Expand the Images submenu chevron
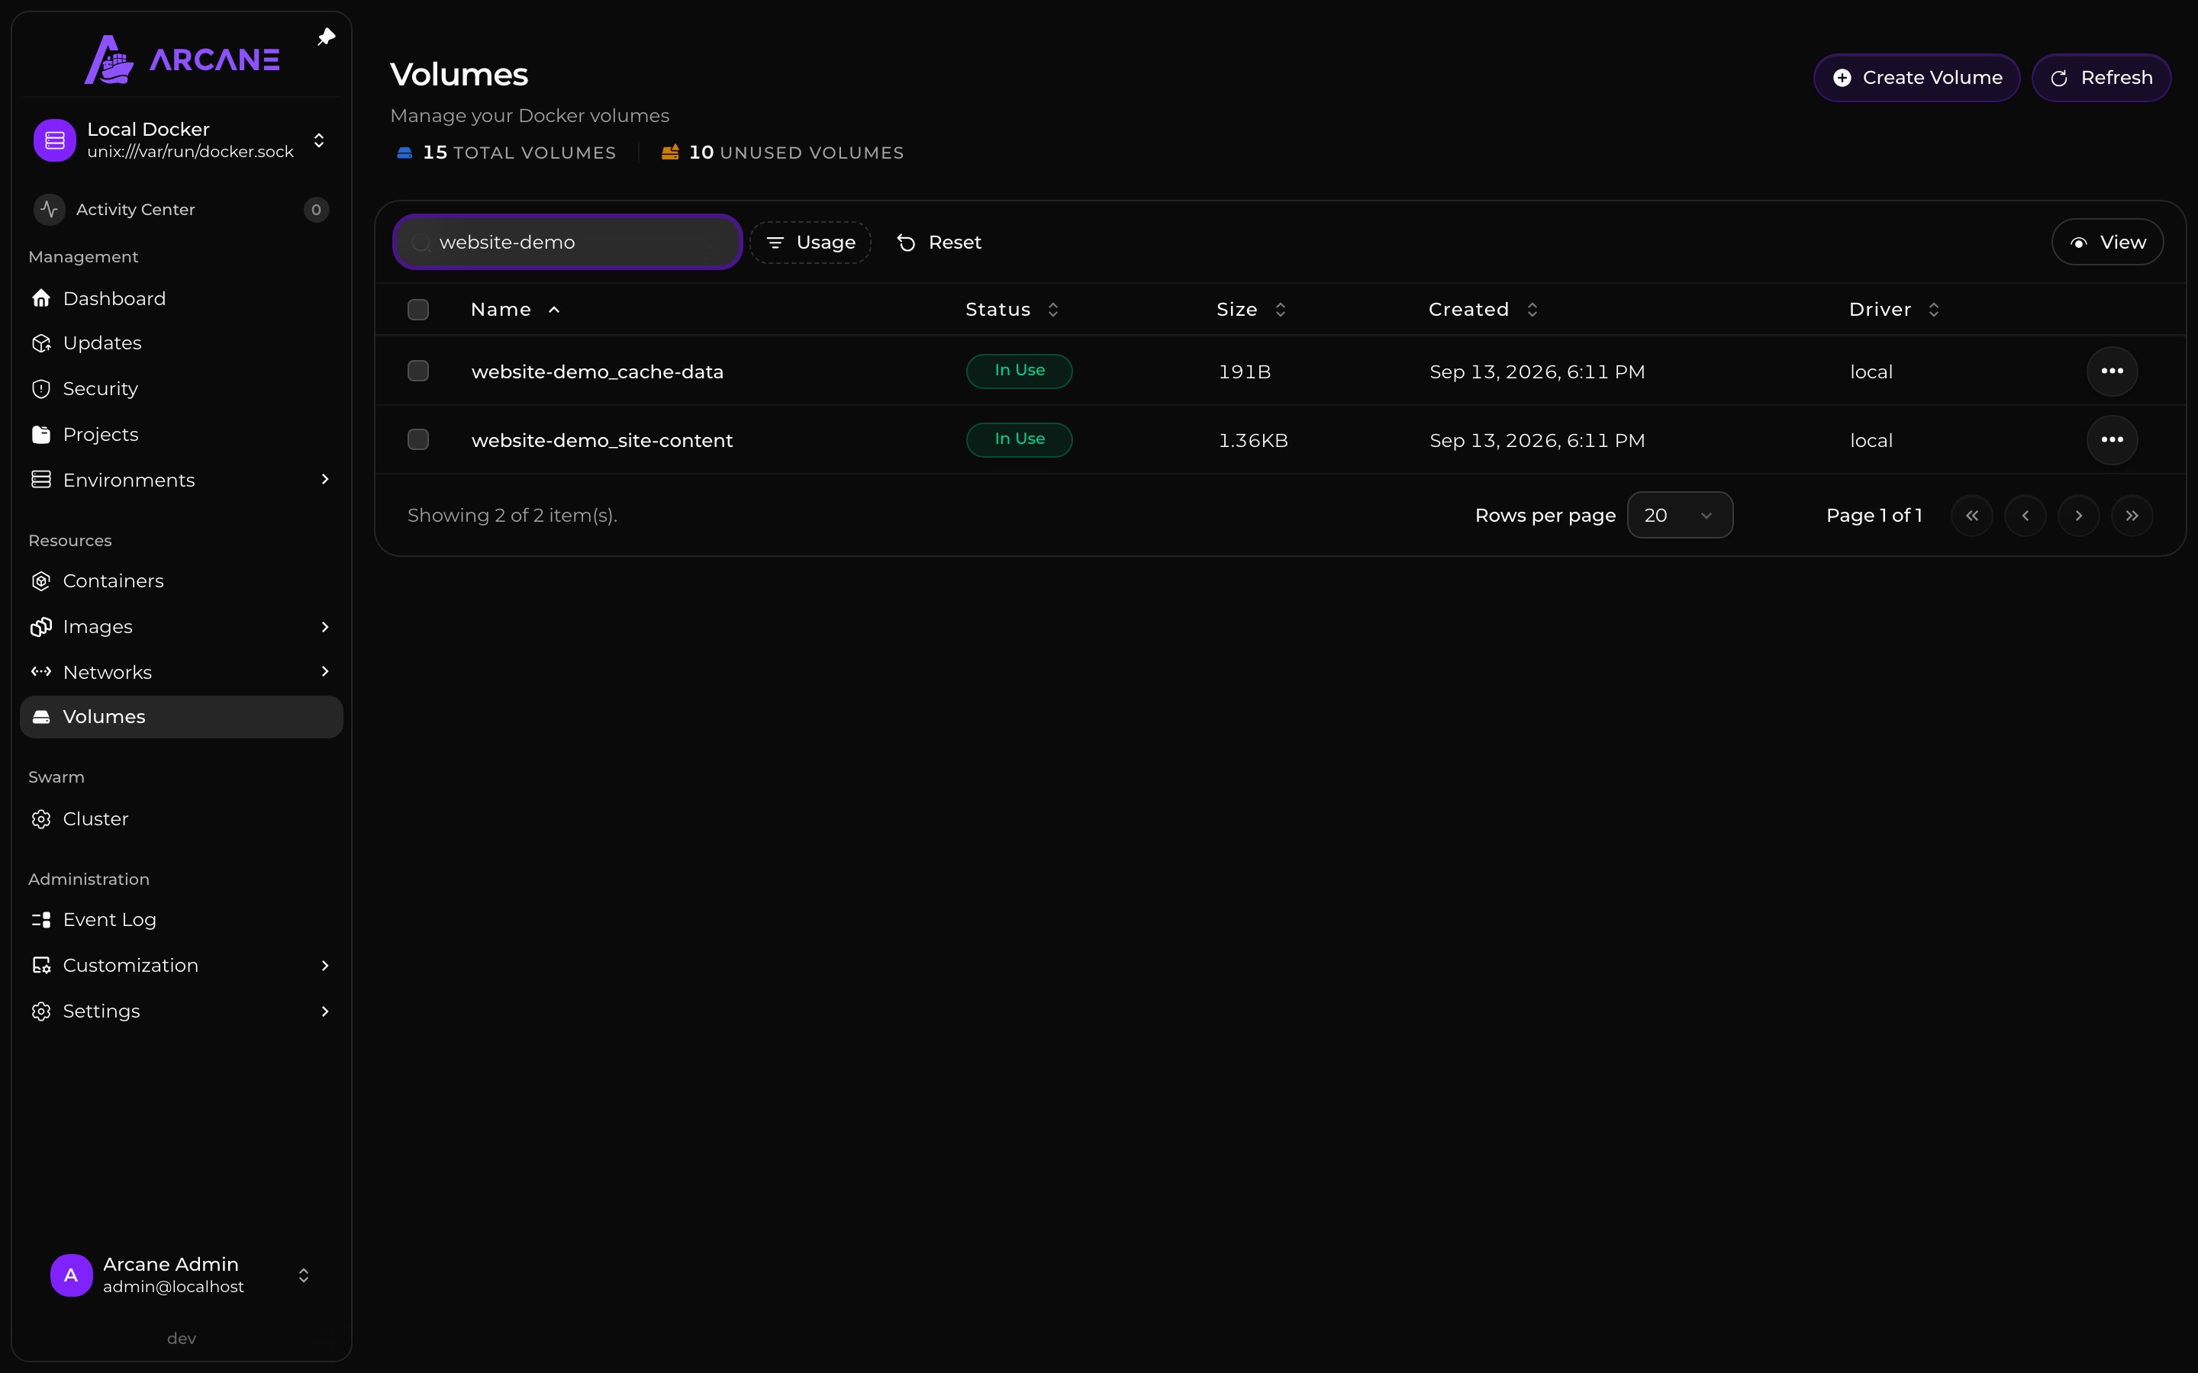 pyautogui.click(x=325, y=626)
